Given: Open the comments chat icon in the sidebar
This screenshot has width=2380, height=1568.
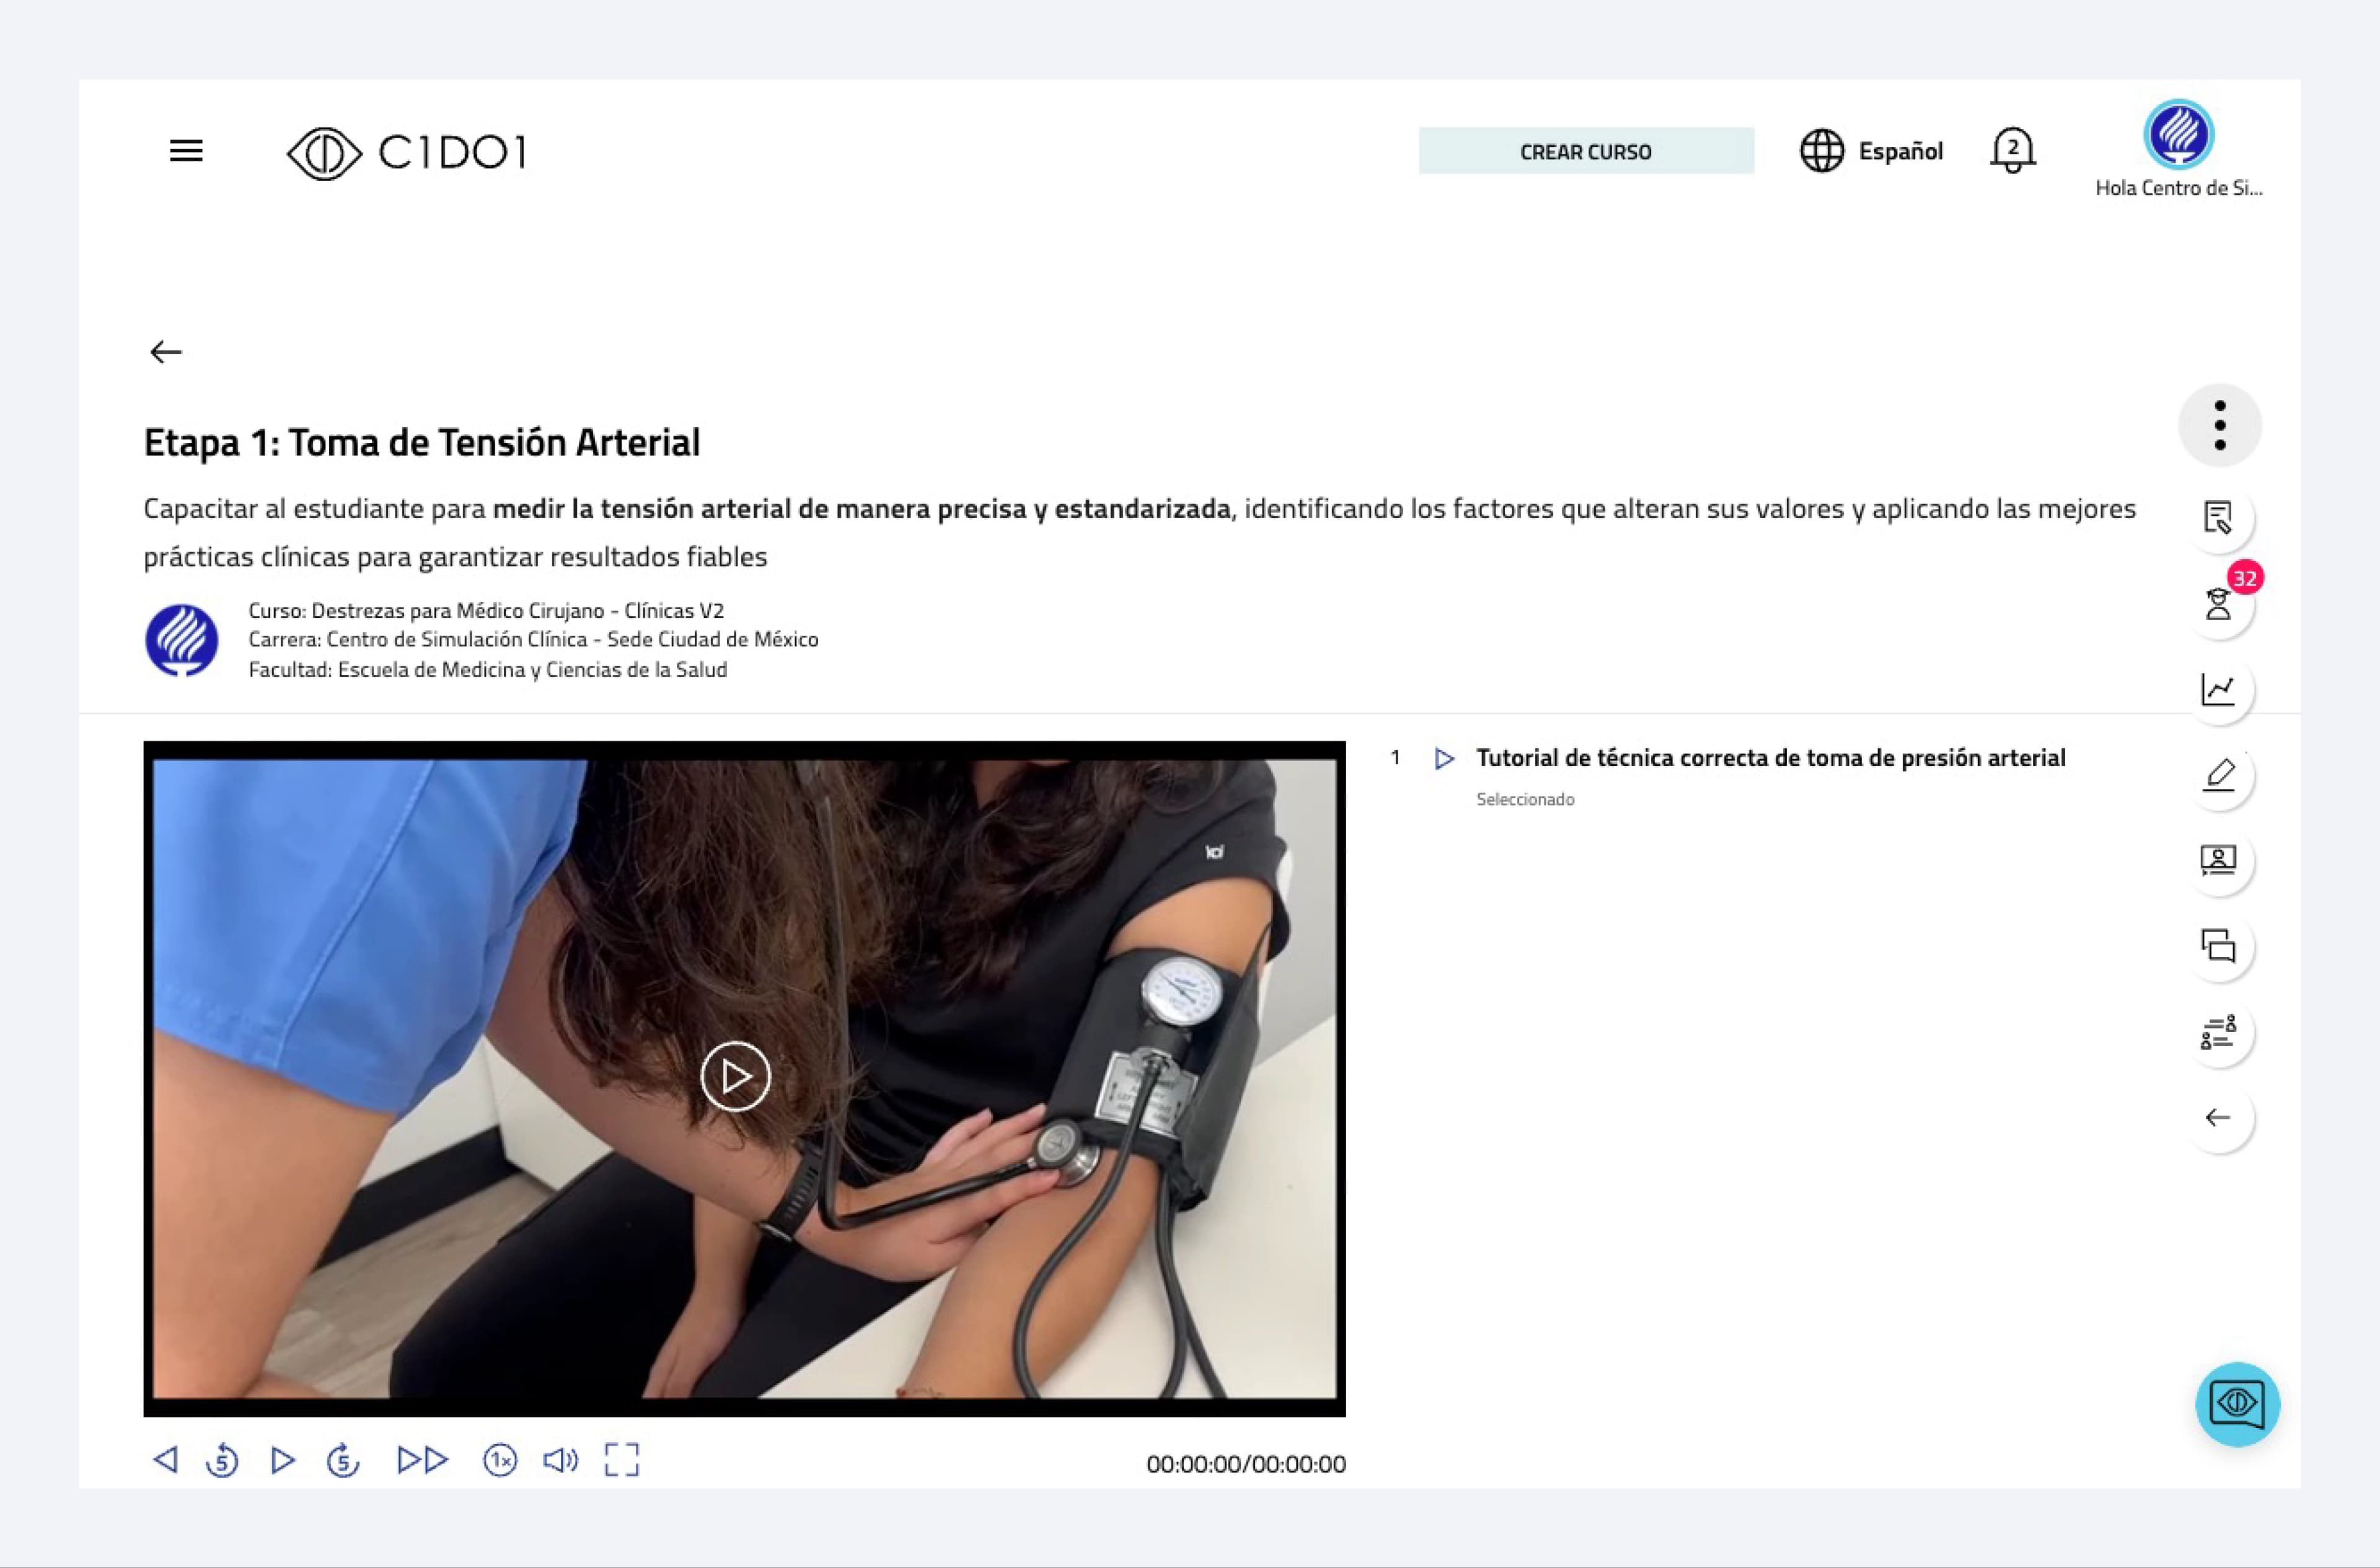Looking at the screenshot, I should (2219, 946).
